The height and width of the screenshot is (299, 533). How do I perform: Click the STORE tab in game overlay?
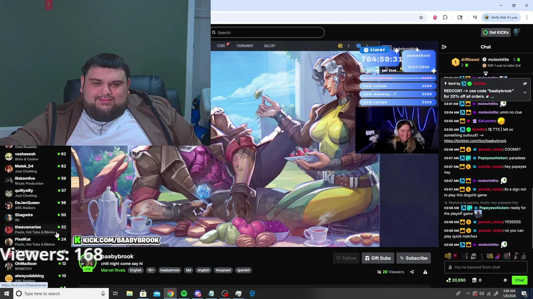coord(221,46)
